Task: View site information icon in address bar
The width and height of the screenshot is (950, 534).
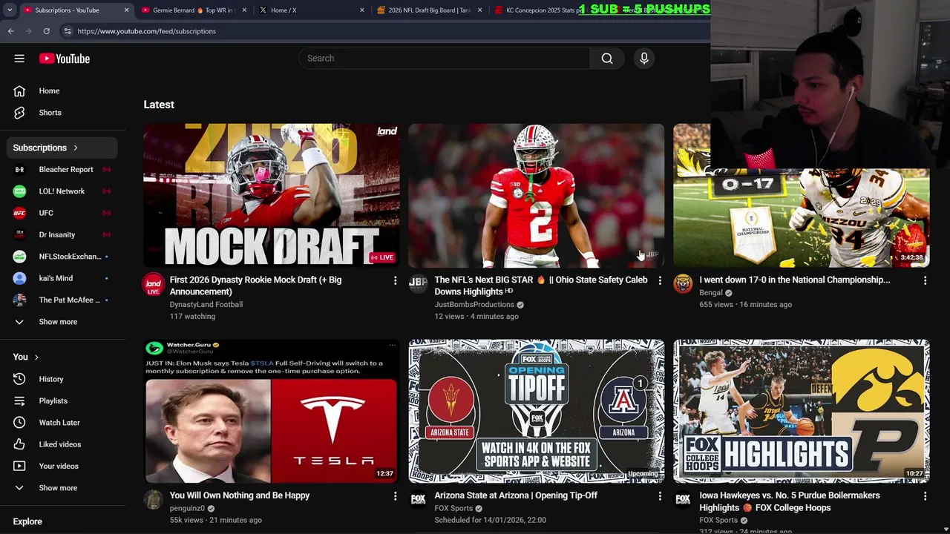Action: click(68, 31)
